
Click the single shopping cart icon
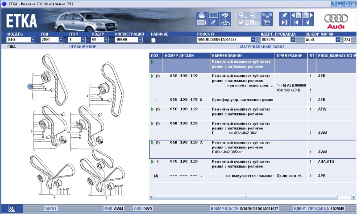point(267,23)
